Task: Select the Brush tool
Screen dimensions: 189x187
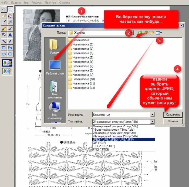Action: 10,29
